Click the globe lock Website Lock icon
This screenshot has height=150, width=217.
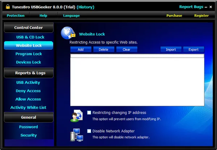tap(68, 33)
